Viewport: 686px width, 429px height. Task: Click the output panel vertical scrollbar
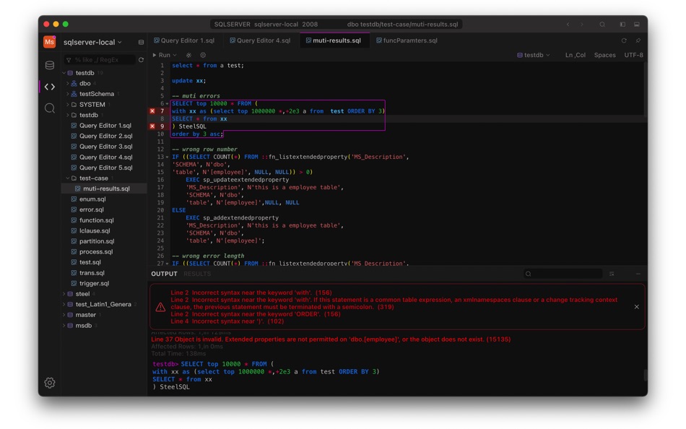[x=646, y=375]
